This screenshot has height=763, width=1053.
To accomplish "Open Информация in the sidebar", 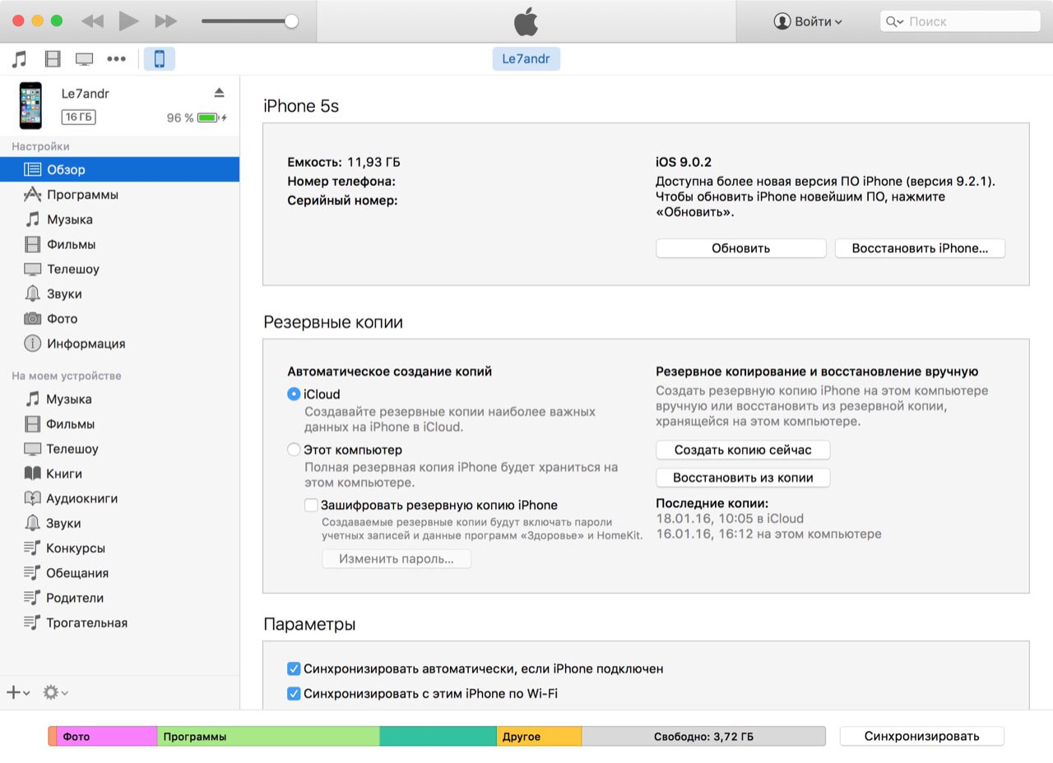I will pos(120,344).
